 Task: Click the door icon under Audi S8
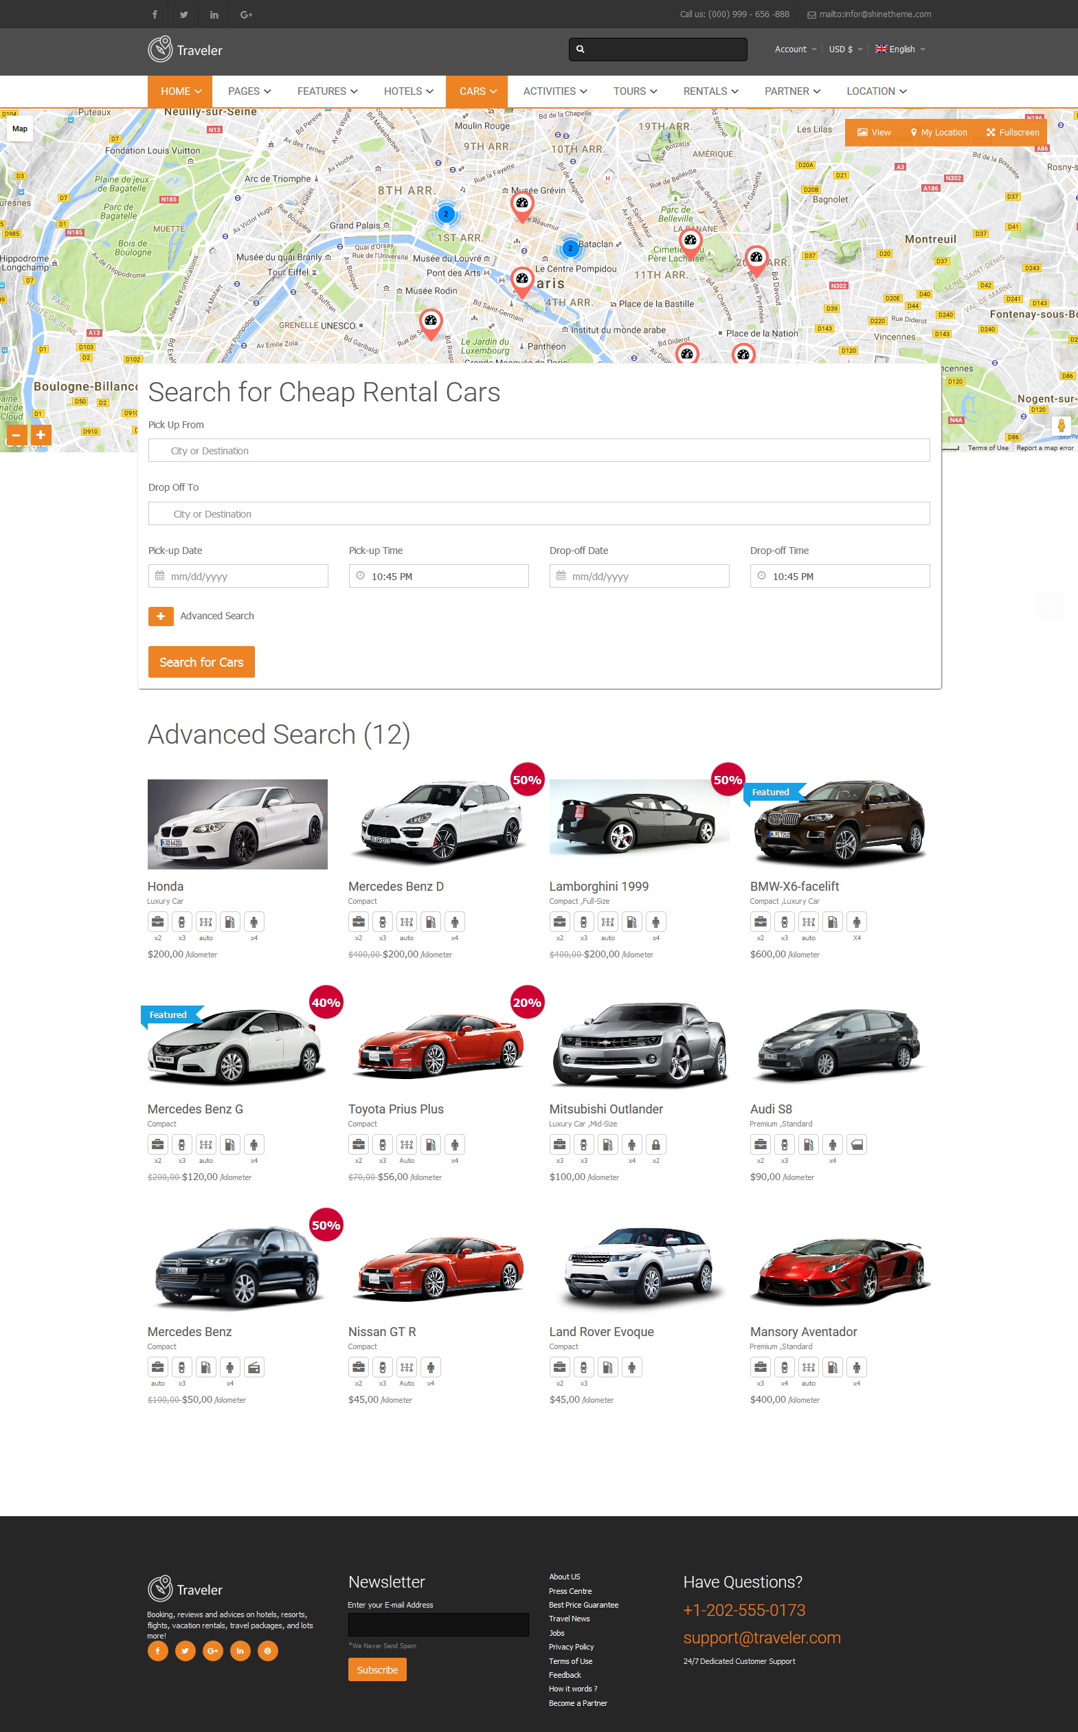tap(857, 1144)
